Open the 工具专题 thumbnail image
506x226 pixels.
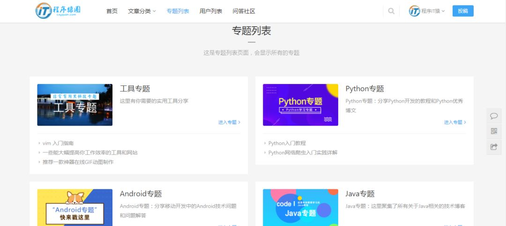pos(75,105)
